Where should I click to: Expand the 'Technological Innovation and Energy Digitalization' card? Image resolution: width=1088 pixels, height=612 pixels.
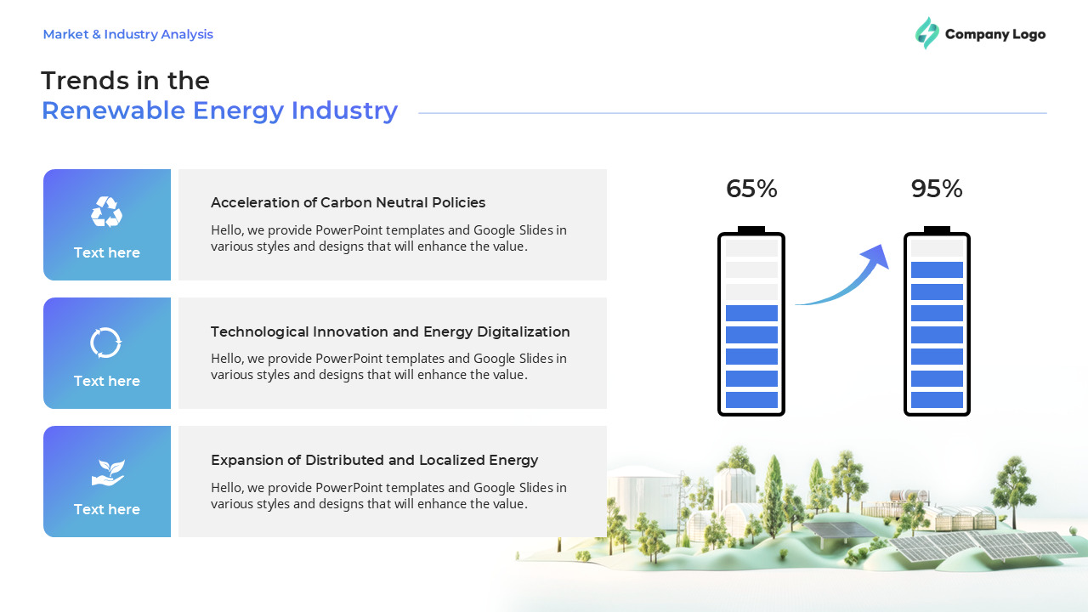[x=391, y=353]
